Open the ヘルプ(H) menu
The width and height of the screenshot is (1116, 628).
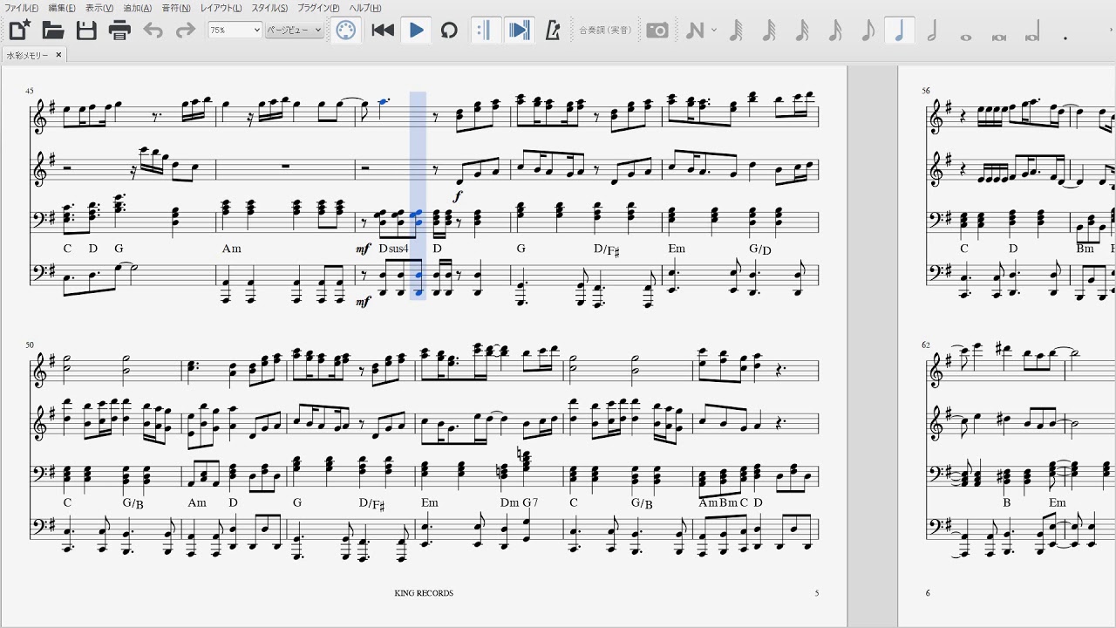point(364,8)
